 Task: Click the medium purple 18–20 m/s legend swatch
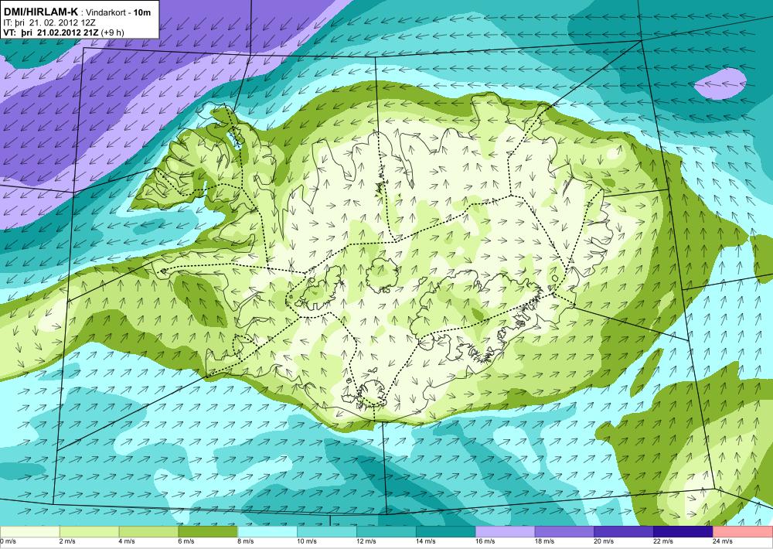[564, 532]
